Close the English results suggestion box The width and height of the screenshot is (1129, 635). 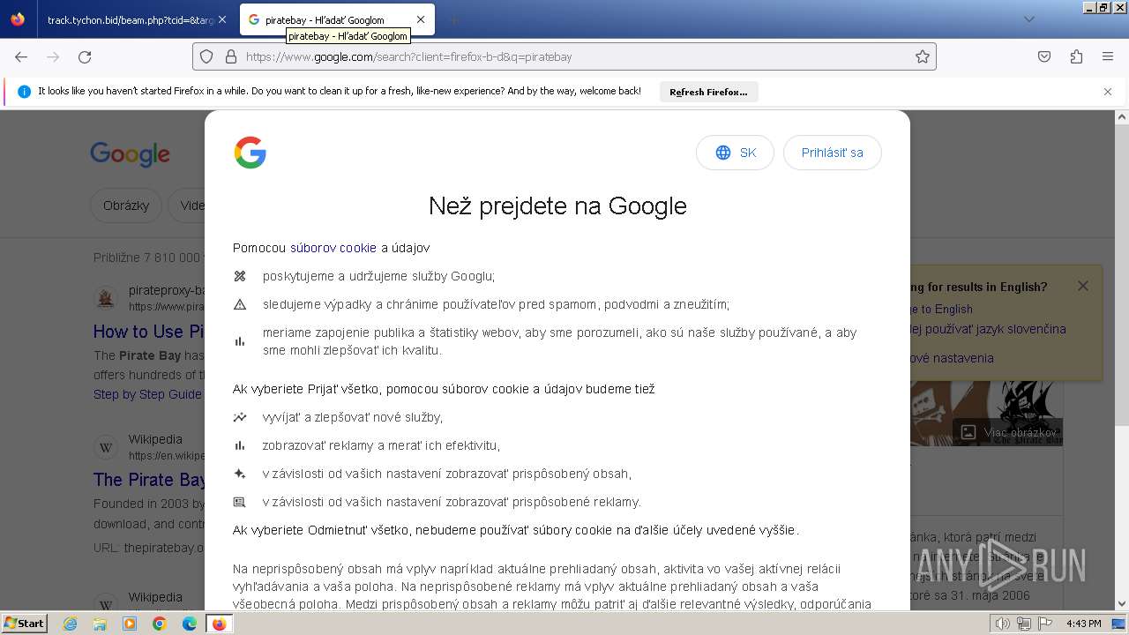[1083, 286]
